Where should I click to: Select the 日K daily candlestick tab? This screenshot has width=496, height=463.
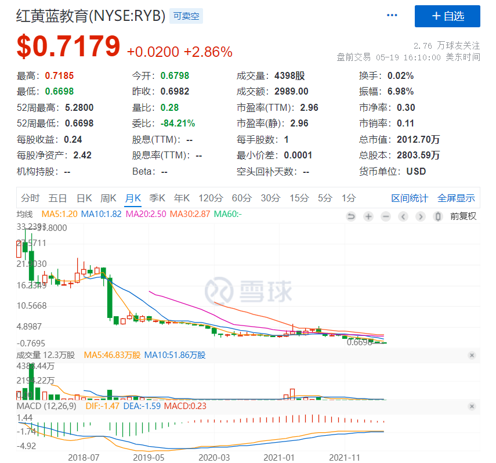(x=85, y=198)
